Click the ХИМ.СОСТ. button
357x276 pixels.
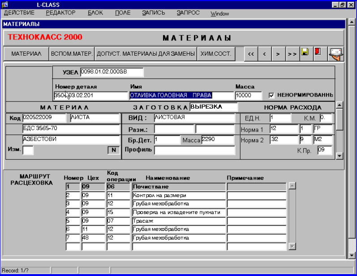point(216,54)
